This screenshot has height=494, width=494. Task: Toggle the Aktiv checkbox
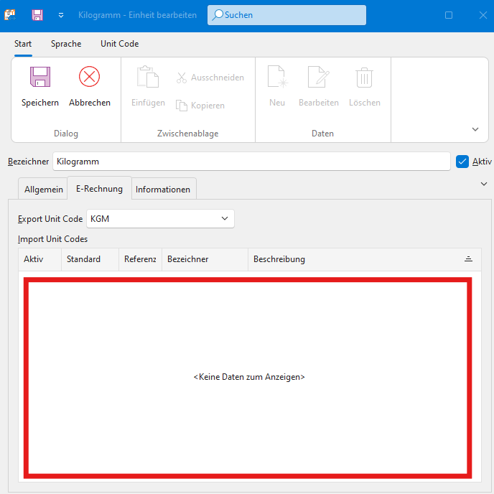pyautogui.click(x=462, y=162)
